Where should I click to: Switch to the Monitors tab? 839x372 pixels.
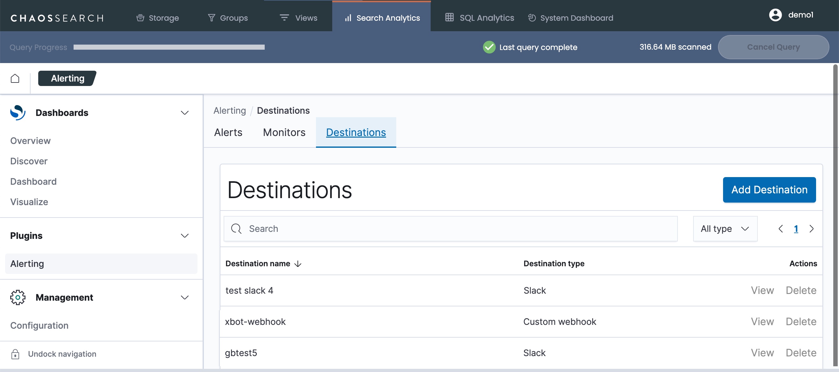284,132
